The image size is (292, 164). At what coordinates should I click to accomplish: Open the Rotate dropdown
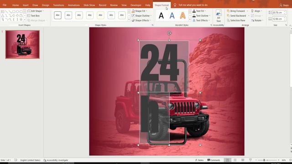coord(257,20)
